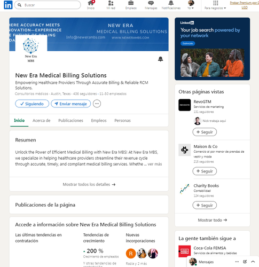Open Maison & Co page name
Image resolution: width=259 pixels, height=267 pixels.
point(206,146)
